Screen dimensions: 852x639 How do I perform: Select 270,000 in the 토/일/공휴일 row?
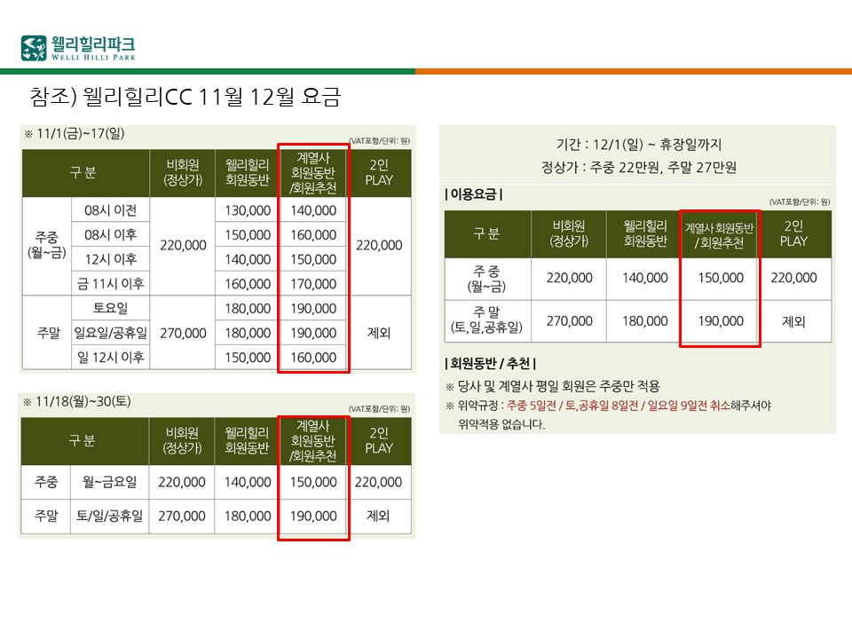tap(182, 516)
